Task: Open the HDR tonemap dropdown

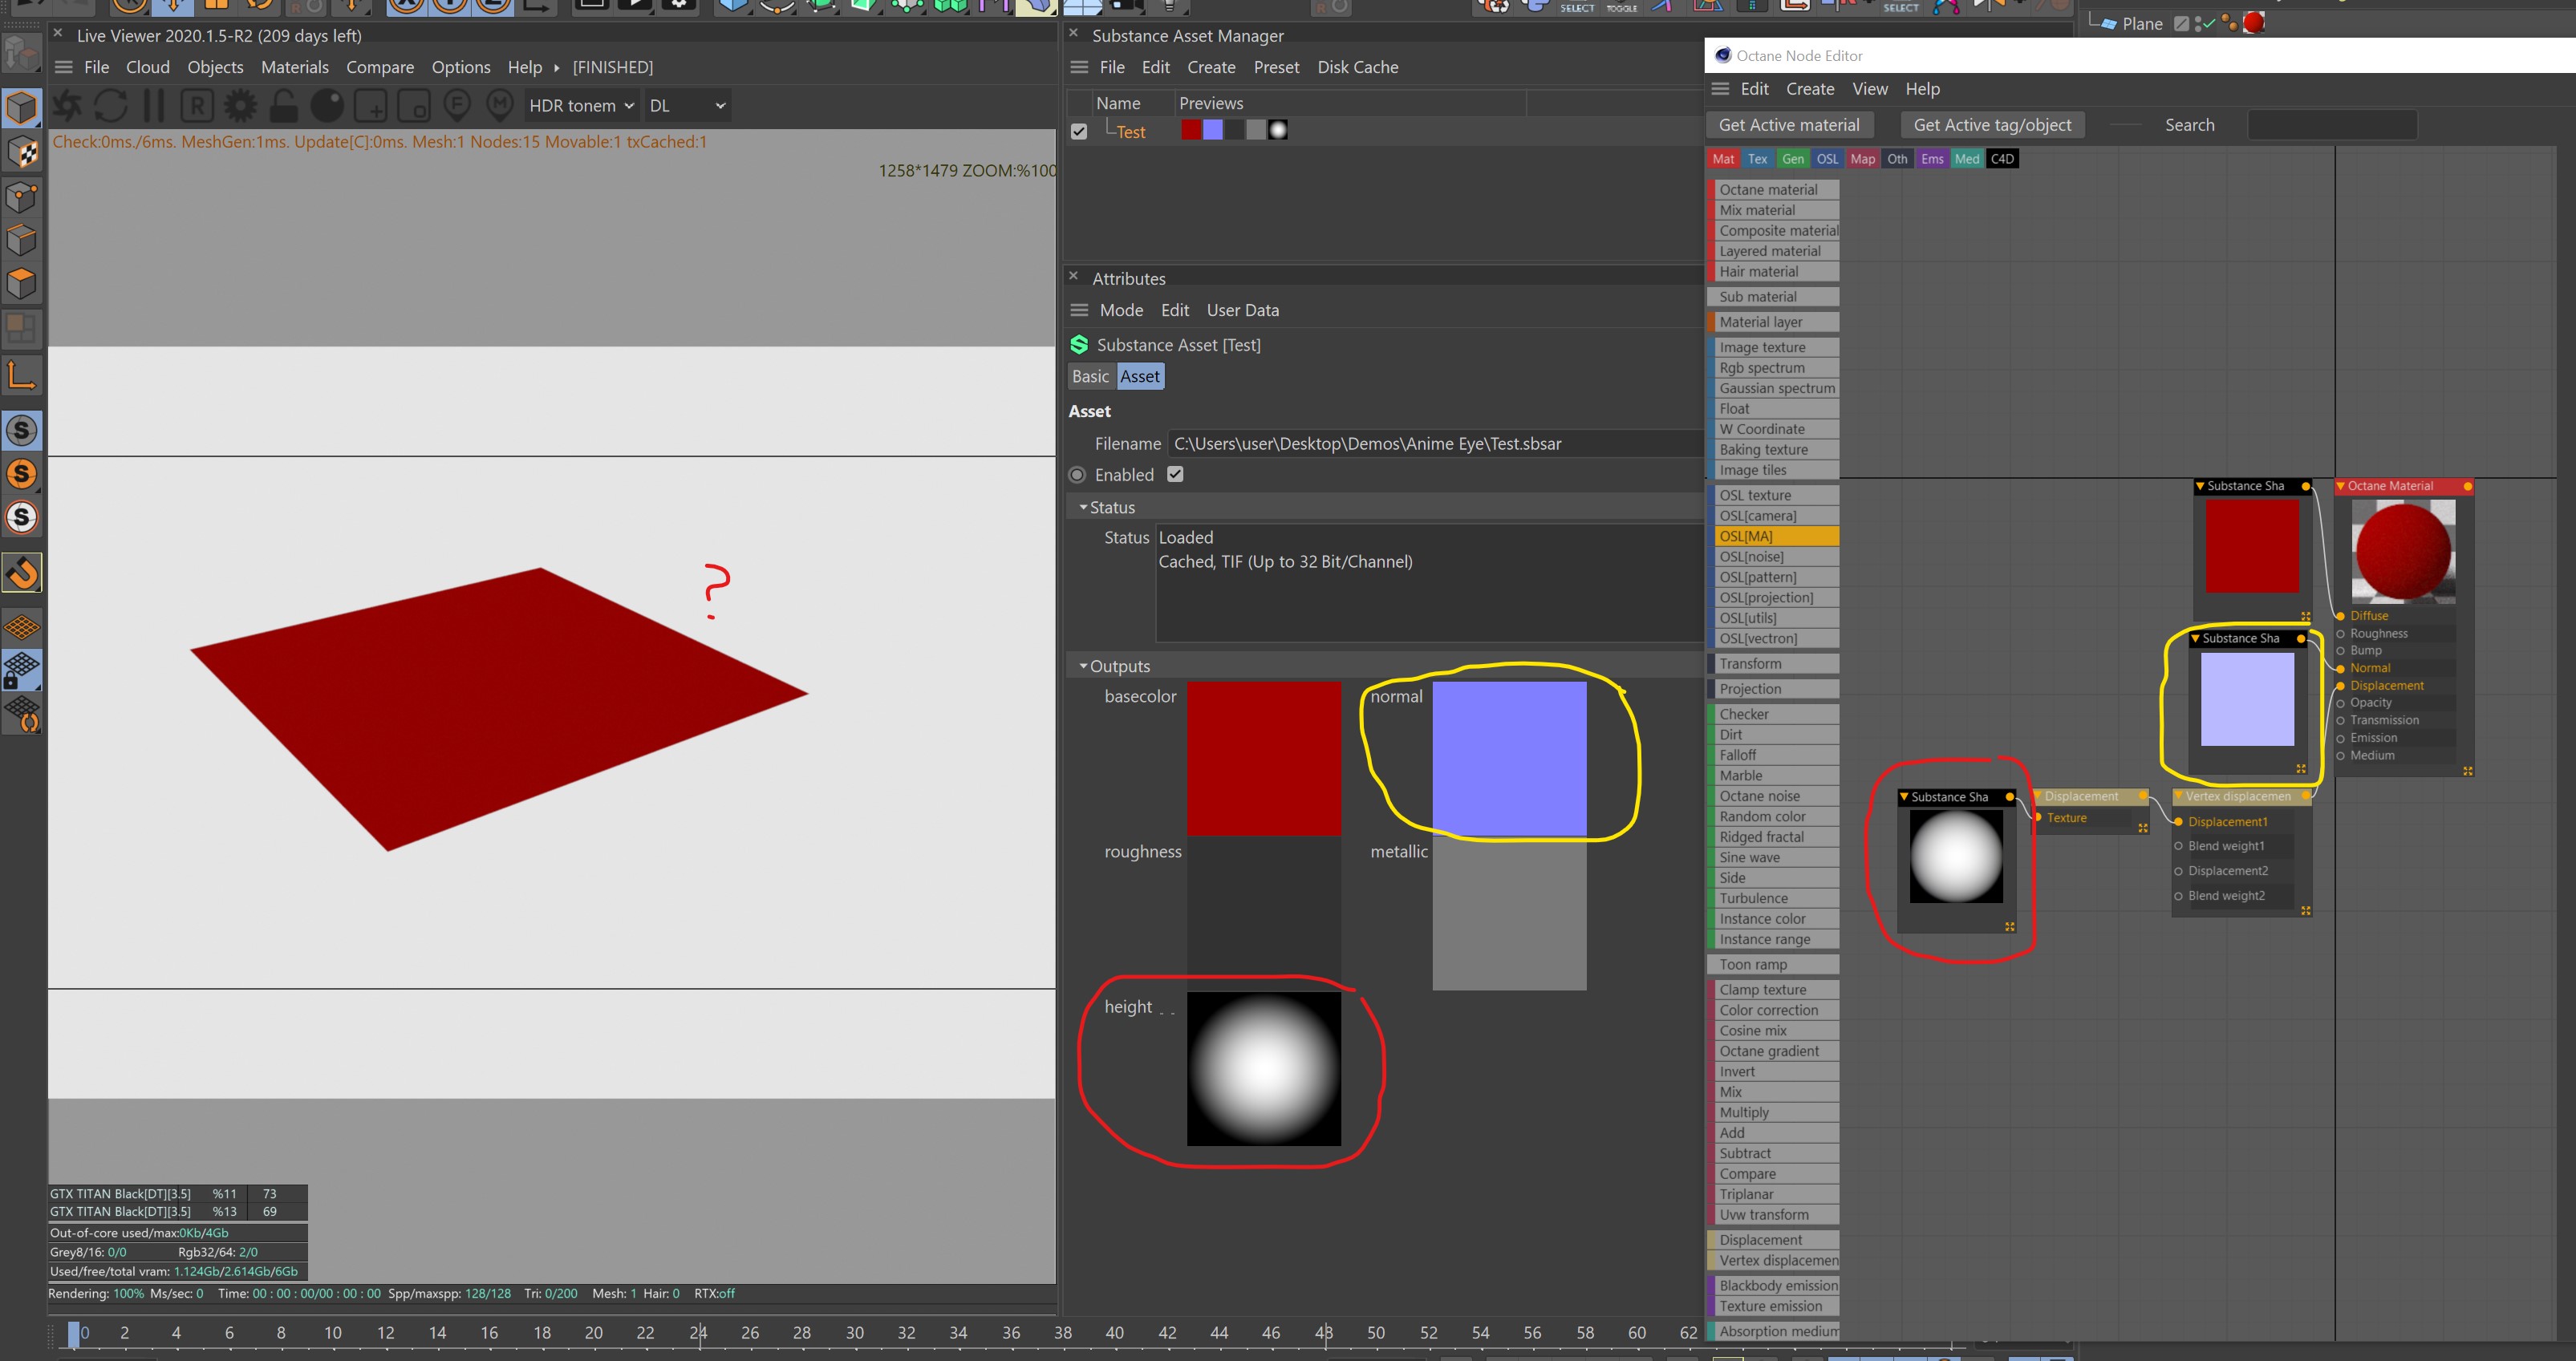Action: pos(581,105)
